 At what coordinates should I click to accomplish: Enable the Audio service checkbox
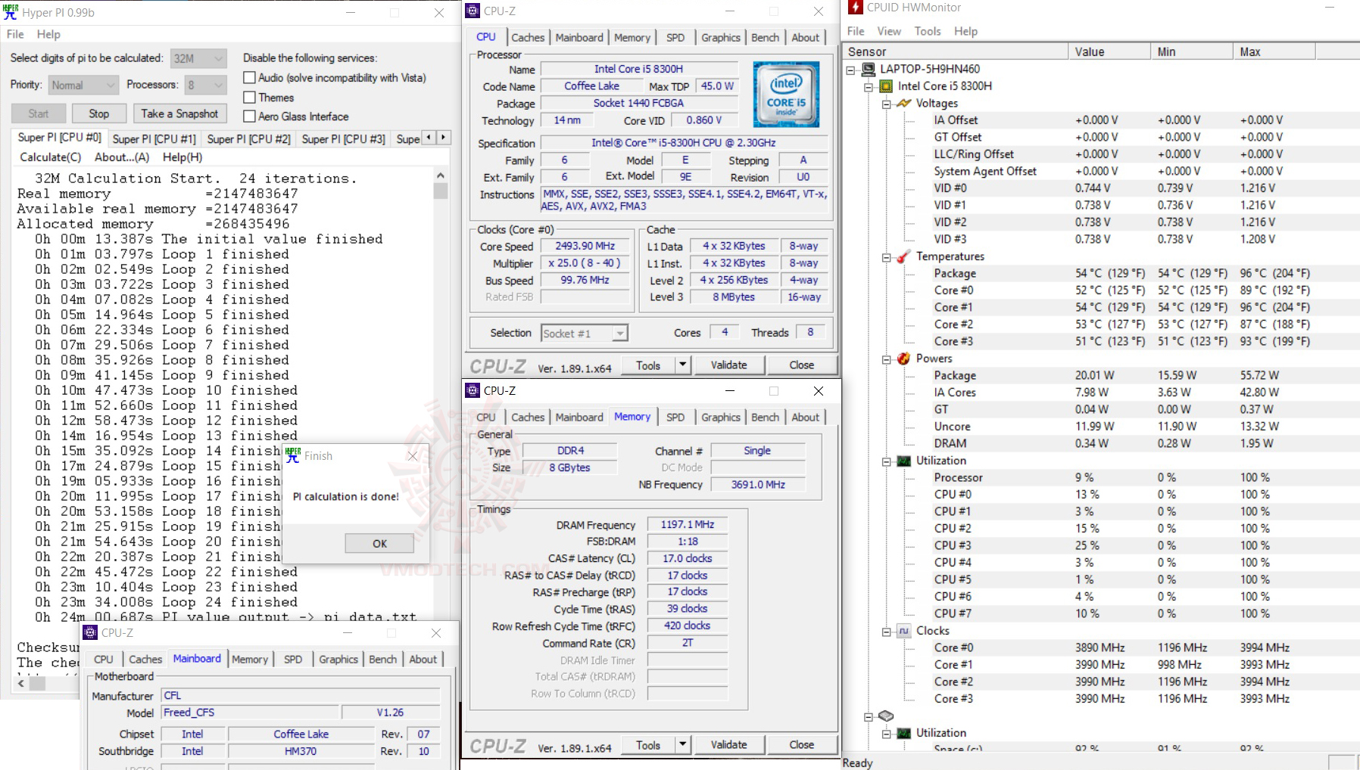point(249,77)
